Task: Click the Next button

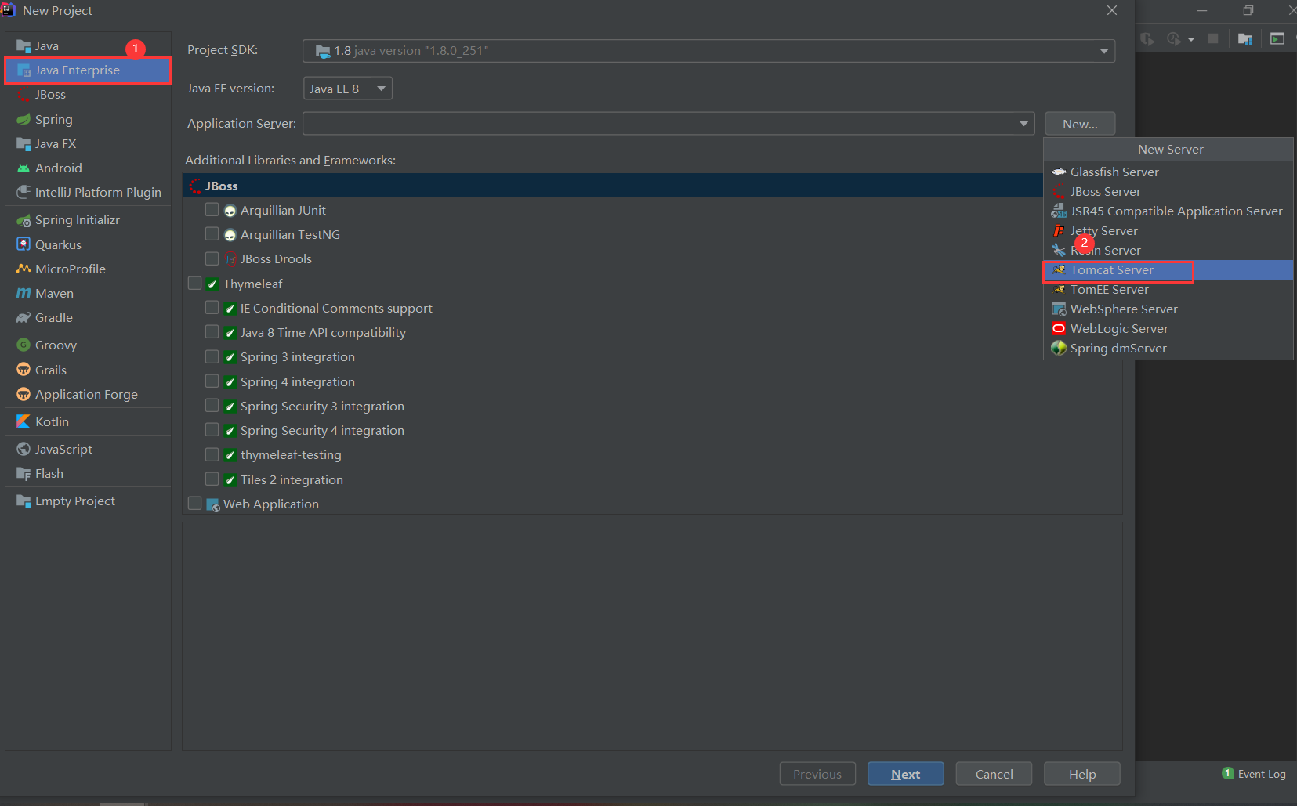Action: [905, 774]
